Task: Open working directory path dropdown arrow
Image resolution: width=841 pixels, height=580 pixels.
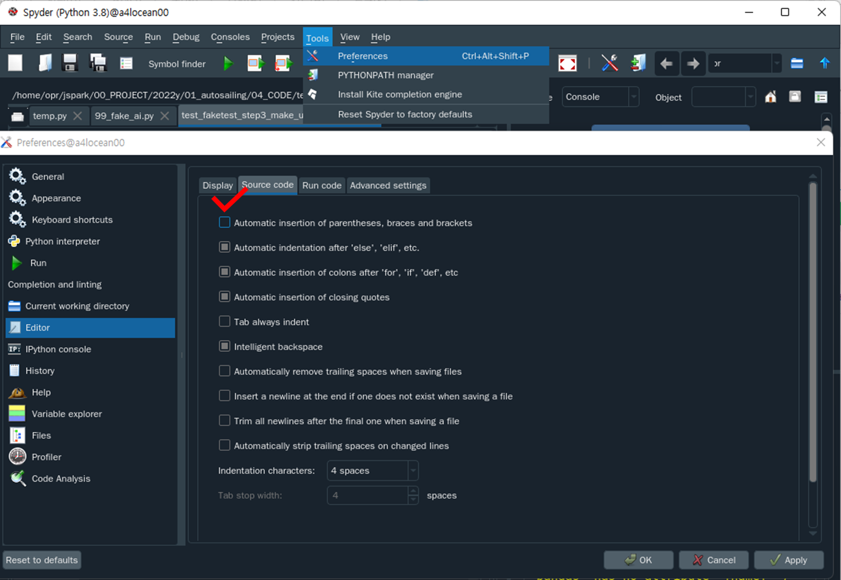Action: point(777,63)
